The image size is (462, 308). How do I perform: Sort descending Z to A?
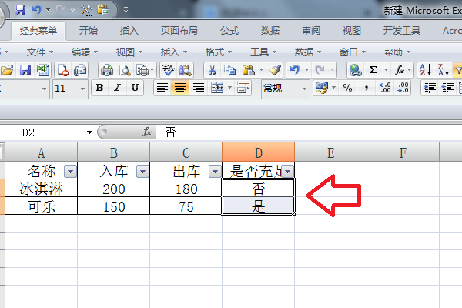(x=444, y=70)
